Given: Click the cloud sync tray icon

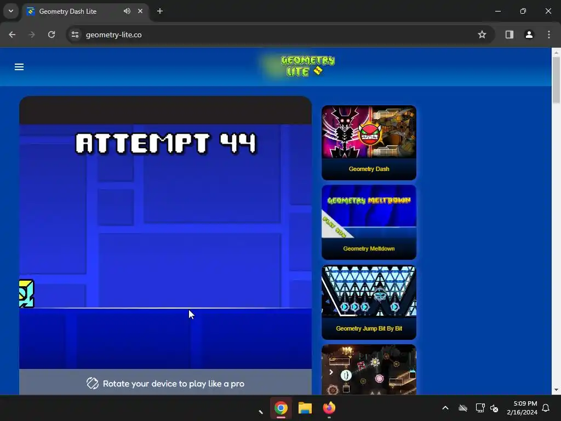Looking at the screenshot, I should click(x=463, y=408).
